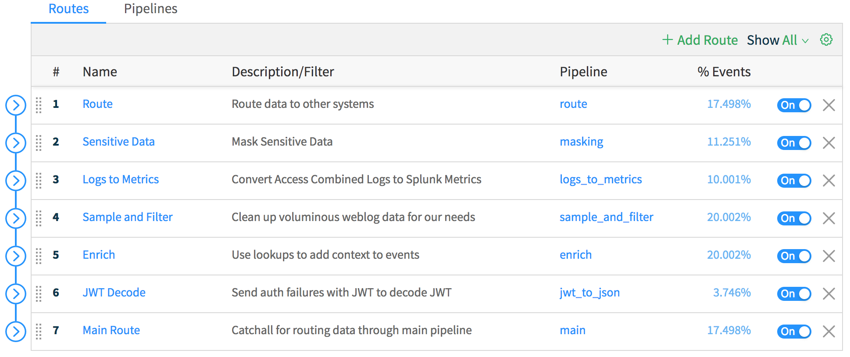Click the plus icon beside Add Route
The image size is (850, 357).
[x=667, y=40]
